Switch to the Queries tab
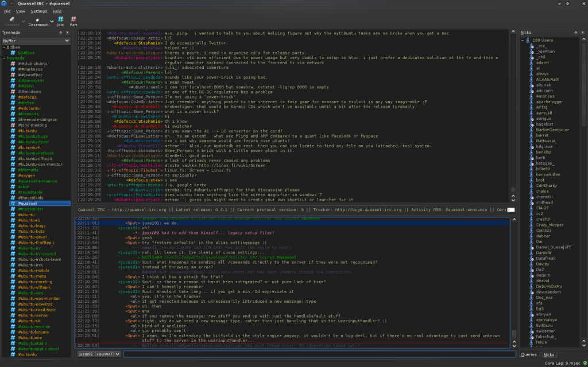 pos(529,354)
